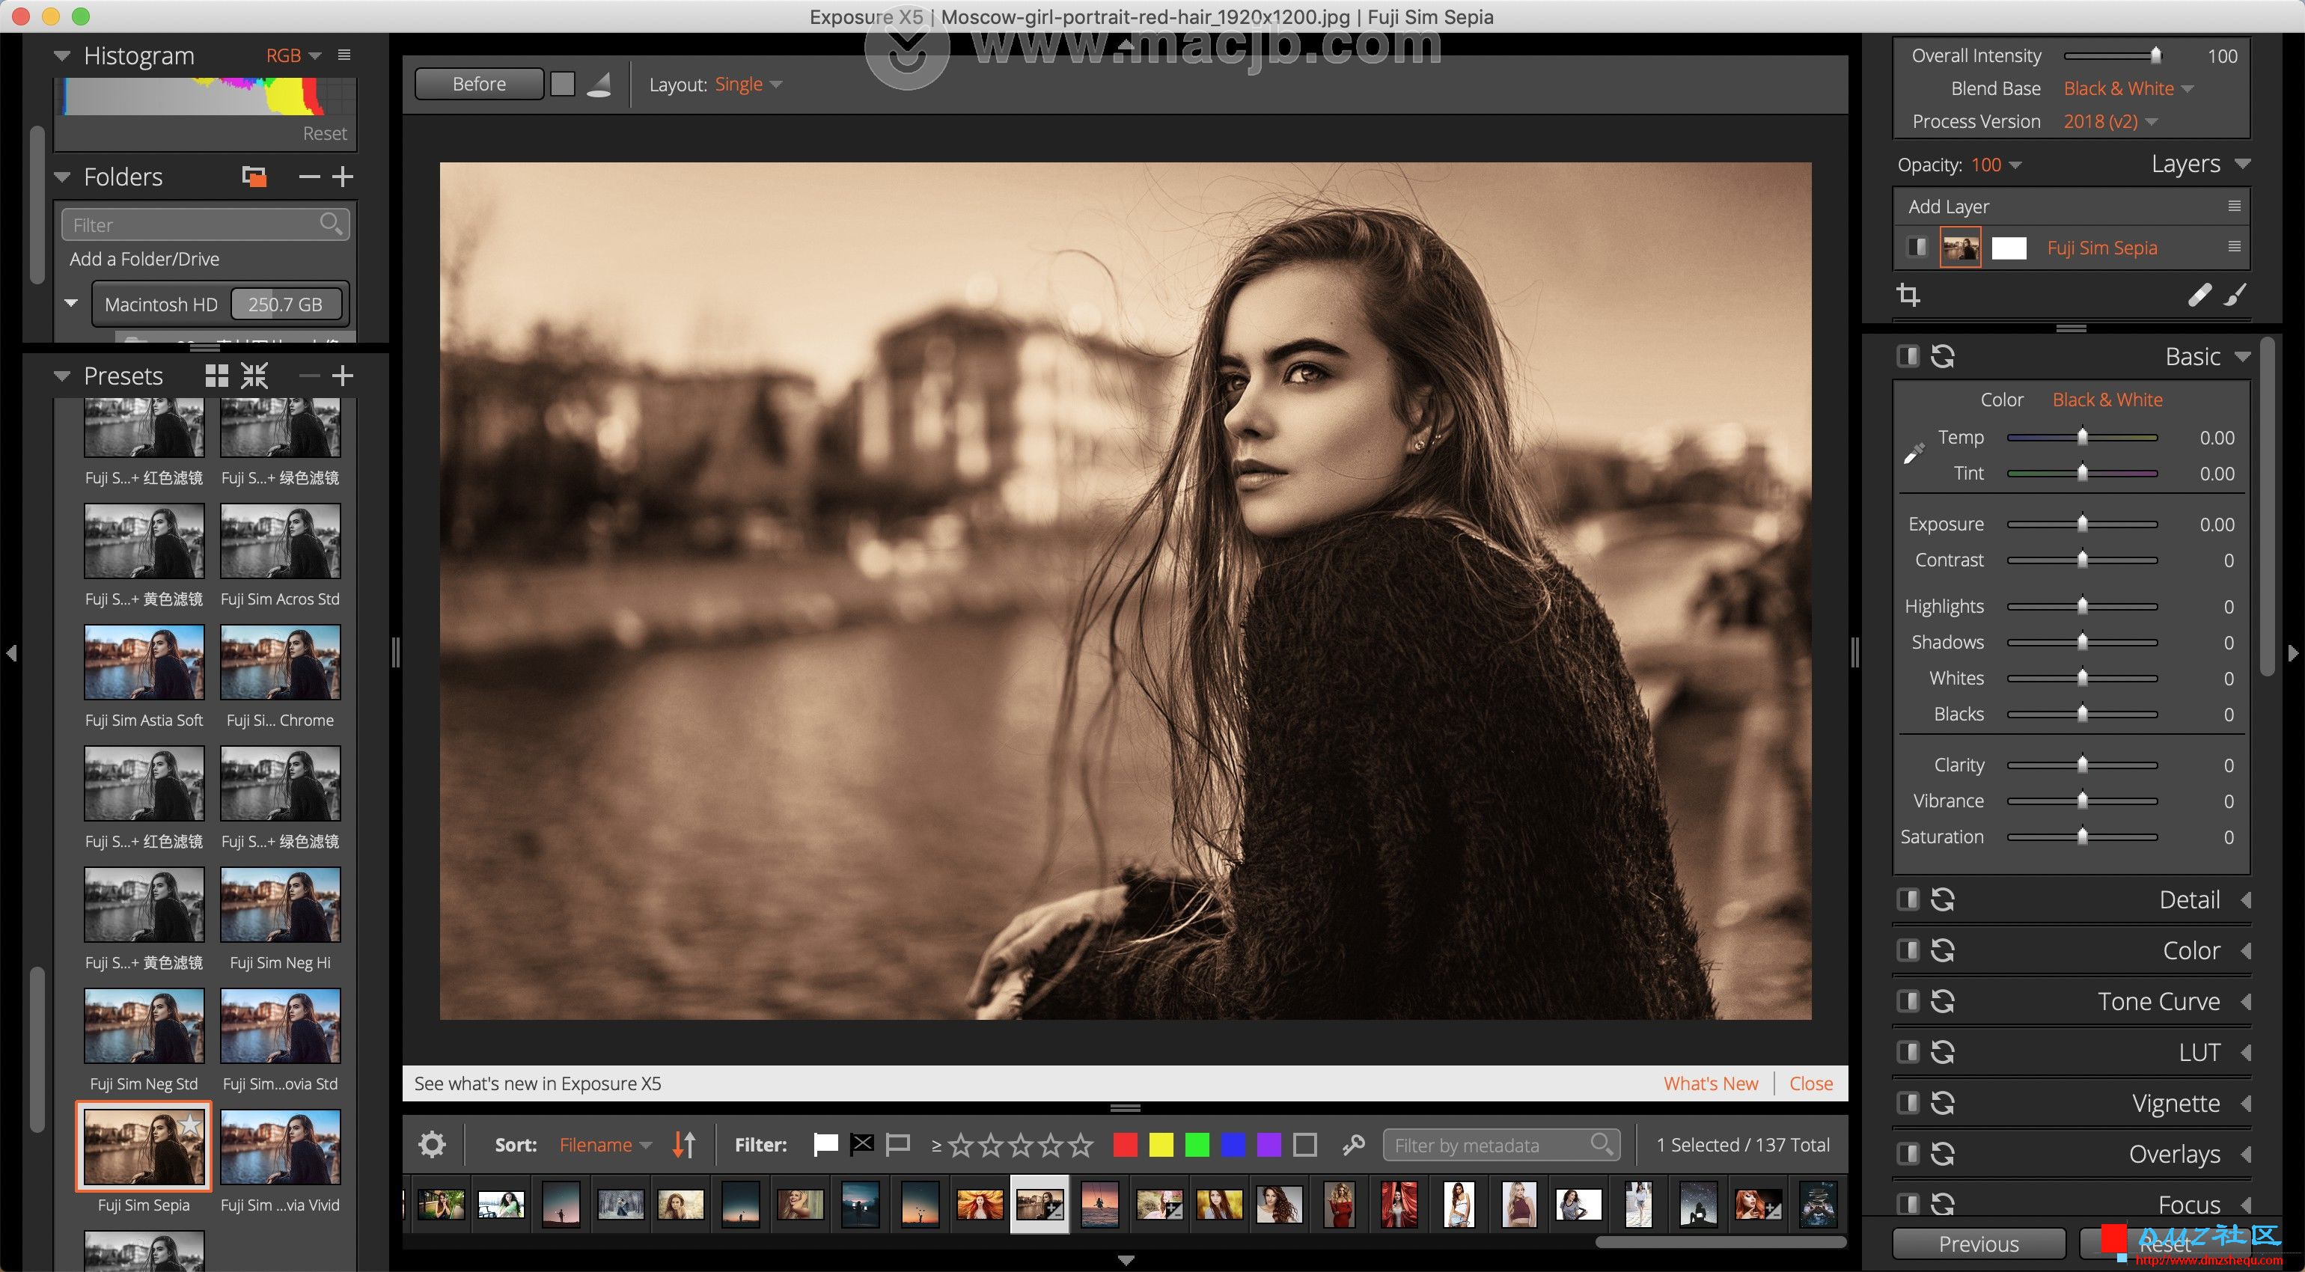Screen dimensions: 2305x1272
Task: Filter by no color label box
Action: (1305, 1144)
